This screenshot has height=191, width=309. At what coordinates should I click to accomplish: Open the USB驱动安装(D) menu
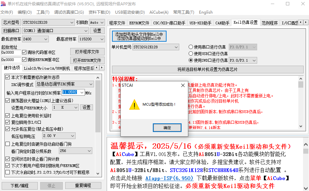[x=130, y=12]
